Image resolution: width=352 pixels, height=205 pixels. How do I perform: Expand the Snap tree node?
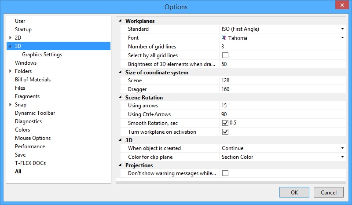10,105
